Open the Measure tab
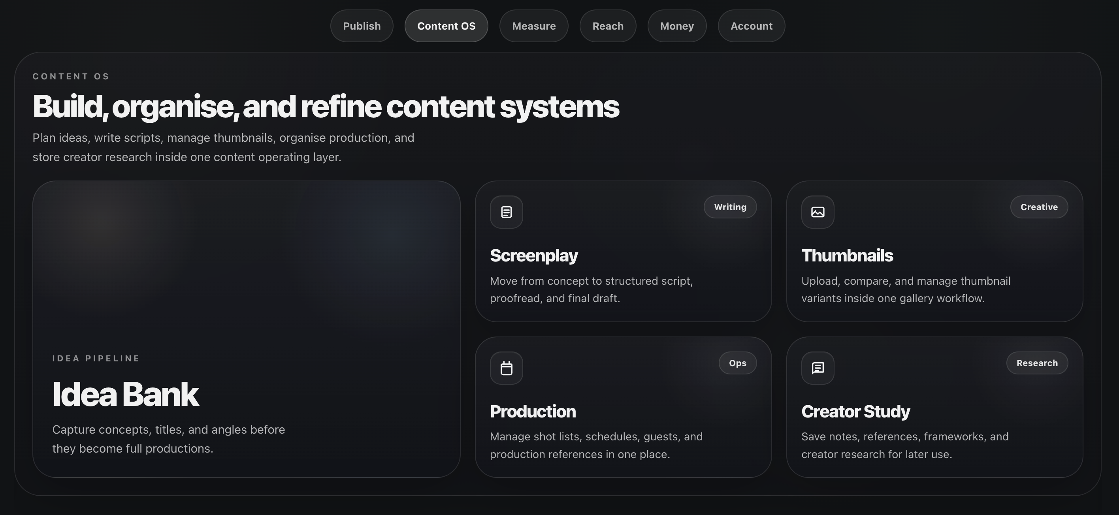Viewport: 1119px width, 515px height. coord(534,26)
